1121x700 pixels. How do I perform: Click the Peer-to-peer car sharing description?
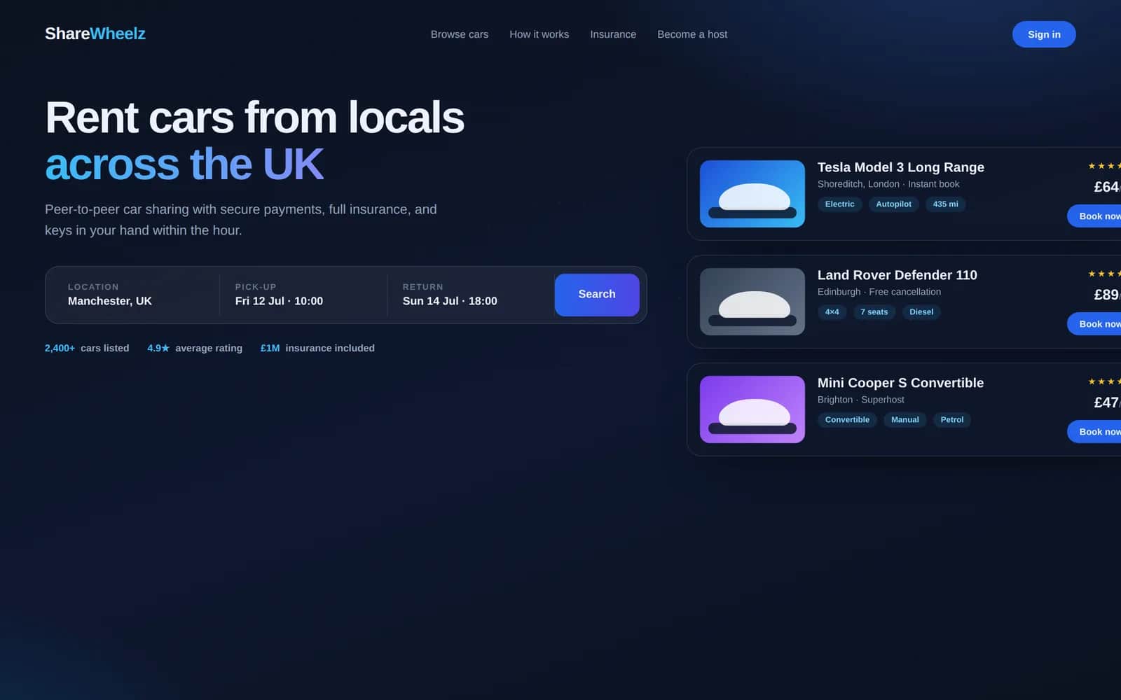click(241, 220)
